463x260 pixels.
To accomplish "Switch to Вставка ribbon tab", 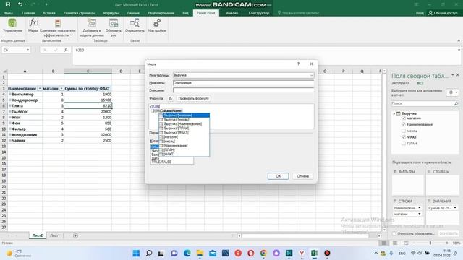I will pyautogui.click(x=49, y=13).
